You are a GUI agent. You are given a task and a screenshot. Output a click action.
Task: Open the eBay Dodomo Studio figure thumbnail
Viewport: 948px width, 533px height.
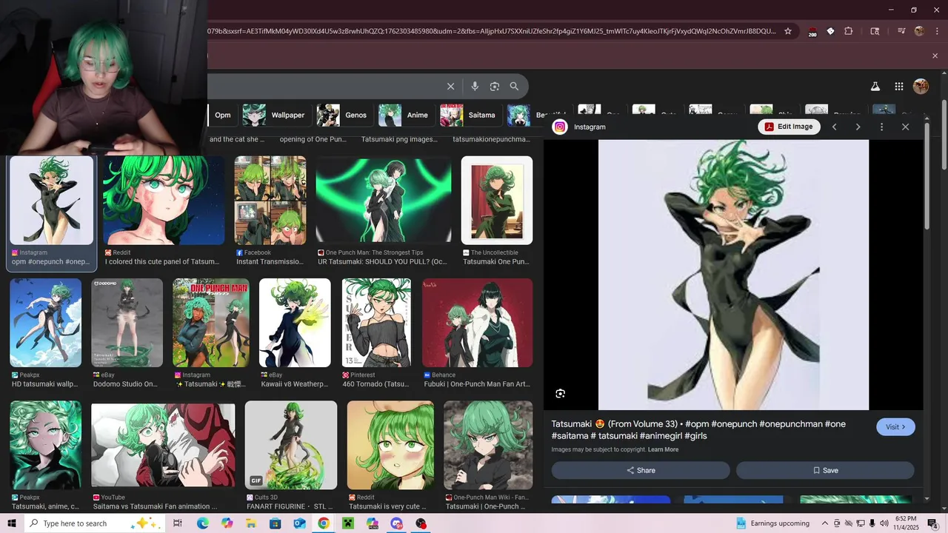click(127, 323)
